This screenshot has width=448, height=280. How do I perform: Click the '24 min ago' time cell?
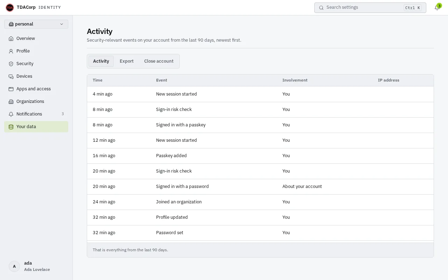click(x=104, y=202)
